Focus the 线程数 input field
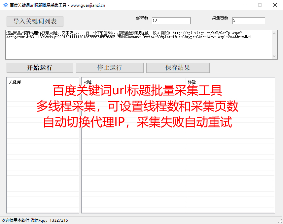283x224 pixels. pos(171,21)
